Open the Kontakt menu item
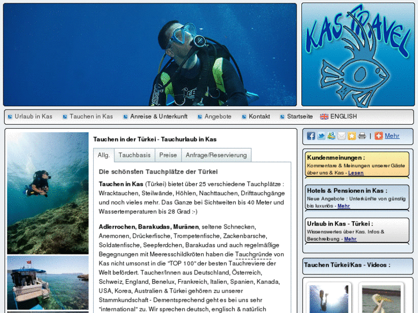Screen dimensions: 418x313 (x=259, y=117)
